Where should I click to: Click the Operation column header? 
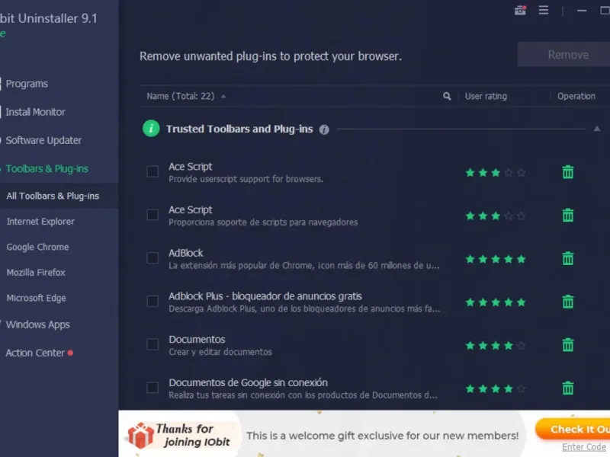tap(576, 96)
